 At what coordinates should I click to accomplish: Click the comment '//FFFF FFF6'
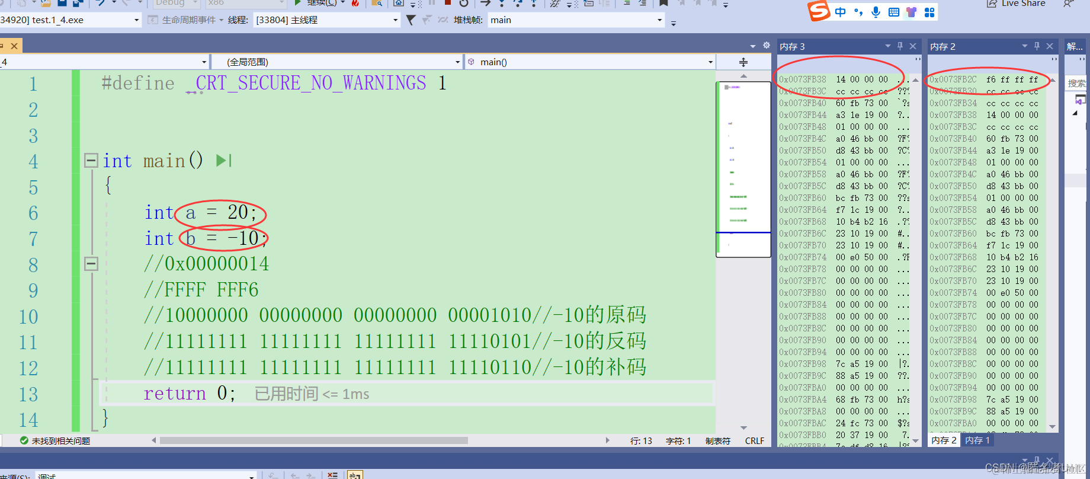(x=201, y=289)
